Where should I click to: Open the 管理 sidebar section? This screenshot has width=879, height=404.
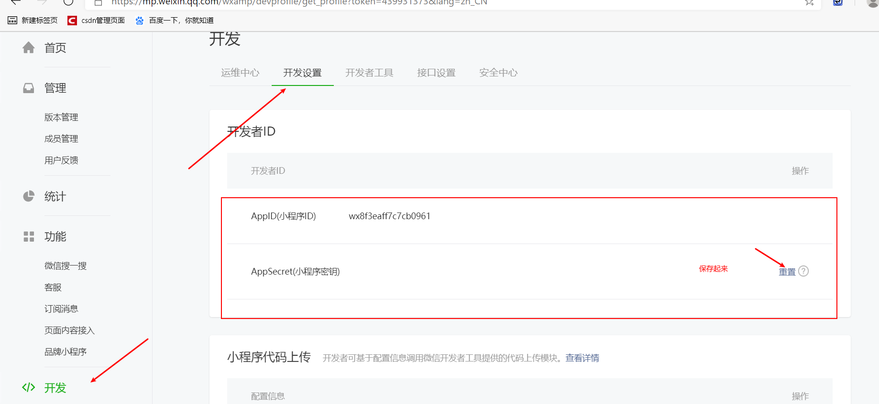[55, 88]
